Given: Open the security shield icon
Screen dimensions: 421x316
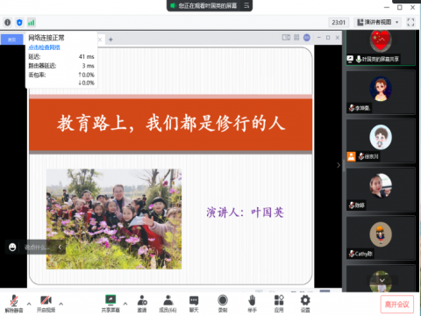Looking at the screenshot, I should (x=19, y=22).
